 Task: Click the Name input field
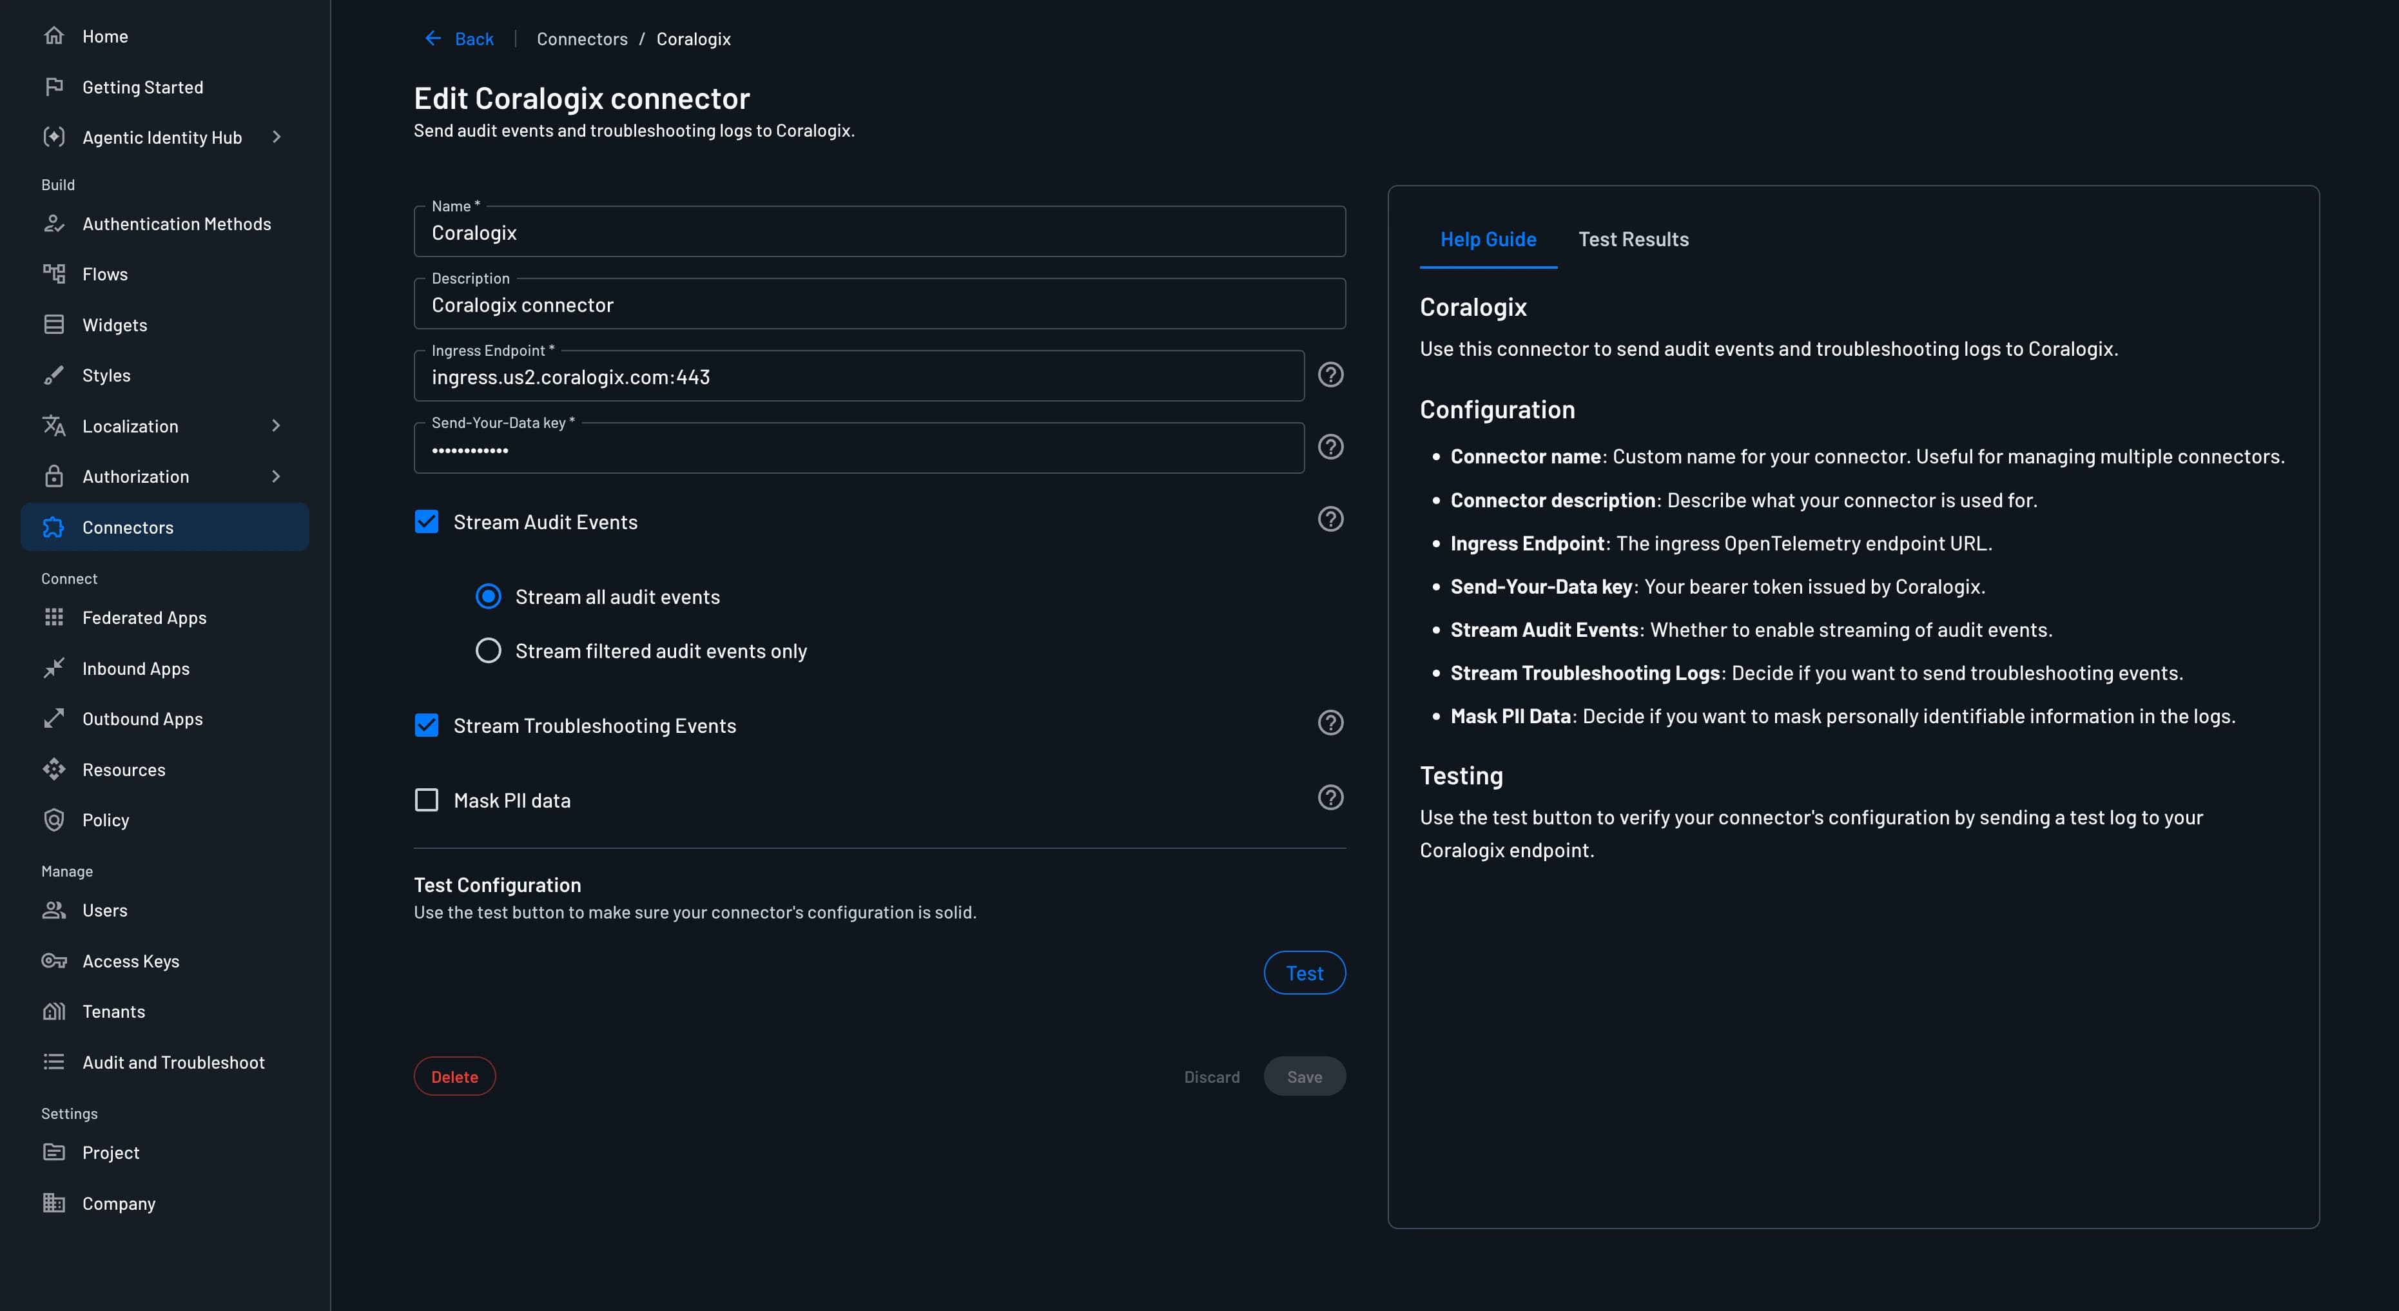tap(879, 232)
